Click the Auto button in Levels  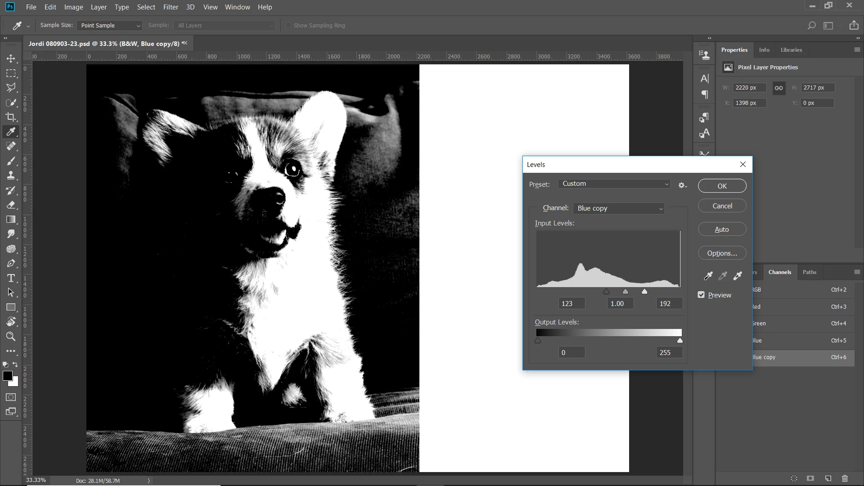point(722,229)
